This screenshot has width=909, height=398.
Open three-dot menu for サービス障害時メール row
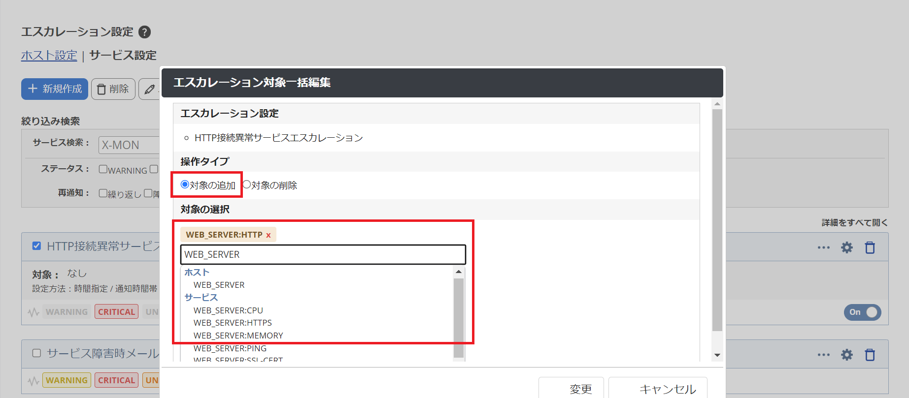pos(823,355)
